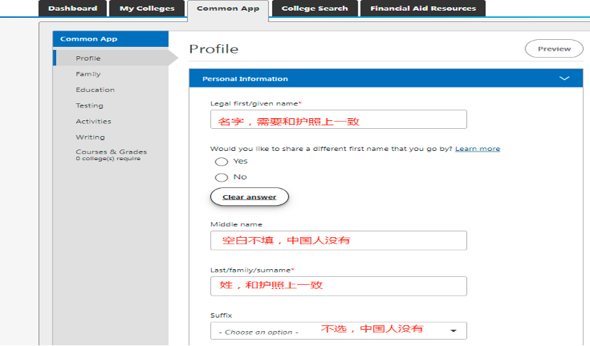Open the Family section
The image size is (590, 346).
pyautogui.click(x=88, y=74)
